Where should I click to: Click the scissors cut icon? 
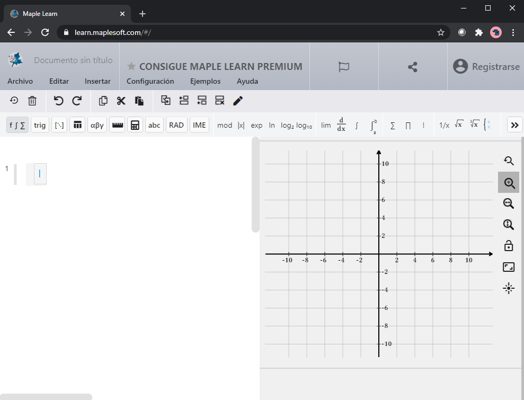pyautogui.click(x=121, y=101)
